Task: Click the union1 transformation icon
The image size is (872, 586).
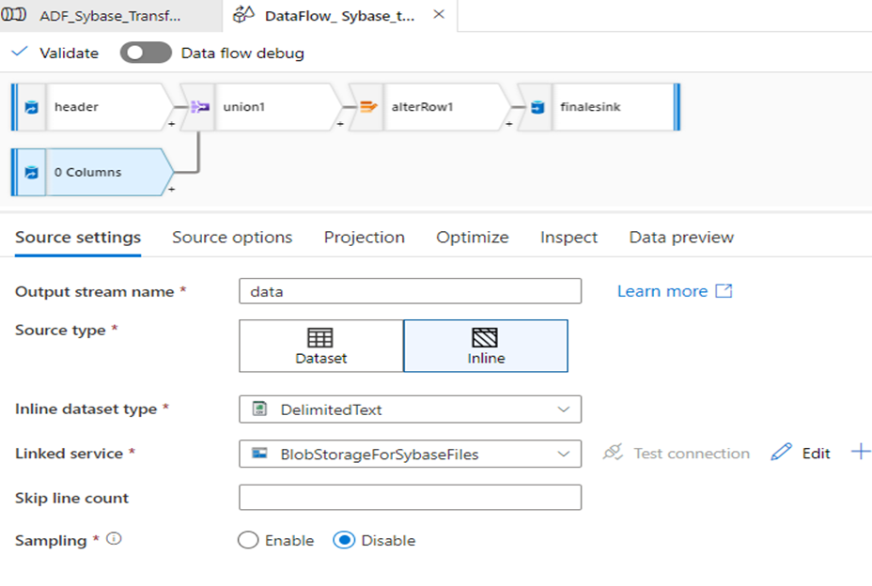Action: tap(200, 107)
